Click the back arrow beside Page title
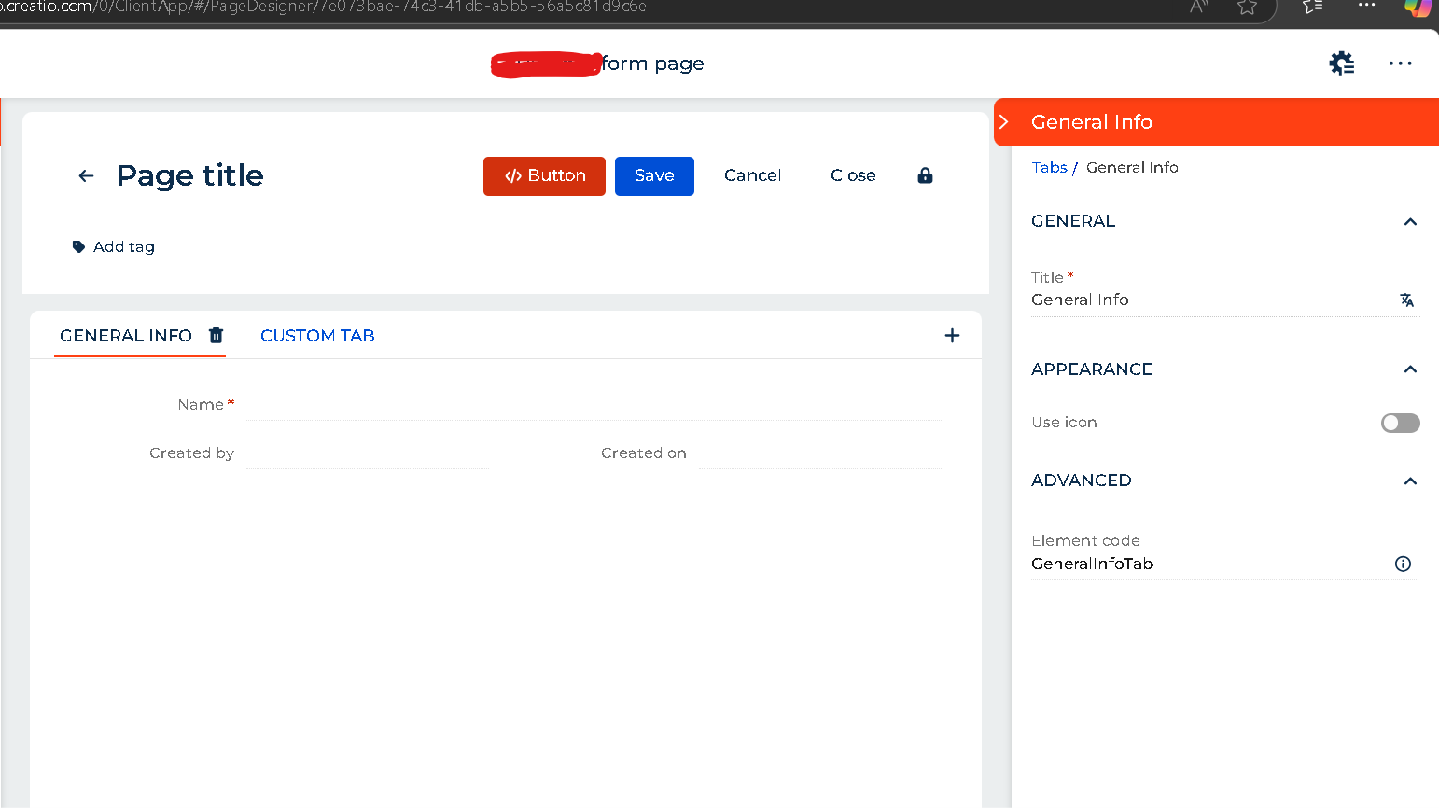The height and width of the screenshot is (808, 1439). [x=86, y=175]
